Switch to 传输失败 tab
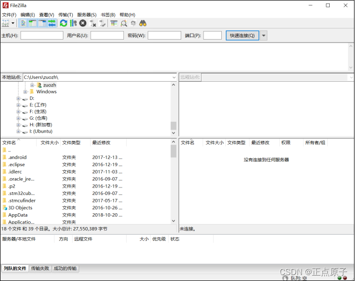The image size is (355, 281). (x=40, y=269)
